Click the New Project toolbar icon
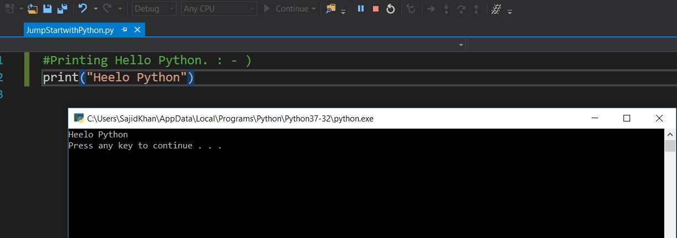This screenshot has height=238, width=677. coord(9,9)
